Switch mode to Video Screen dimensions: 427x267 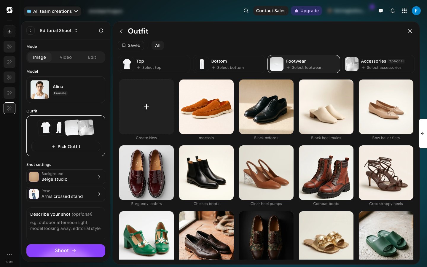click(x=66, y=57)
